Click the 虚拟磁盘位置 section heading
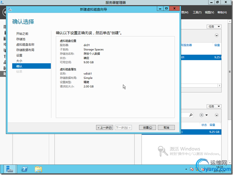 (x=68, y=41)
